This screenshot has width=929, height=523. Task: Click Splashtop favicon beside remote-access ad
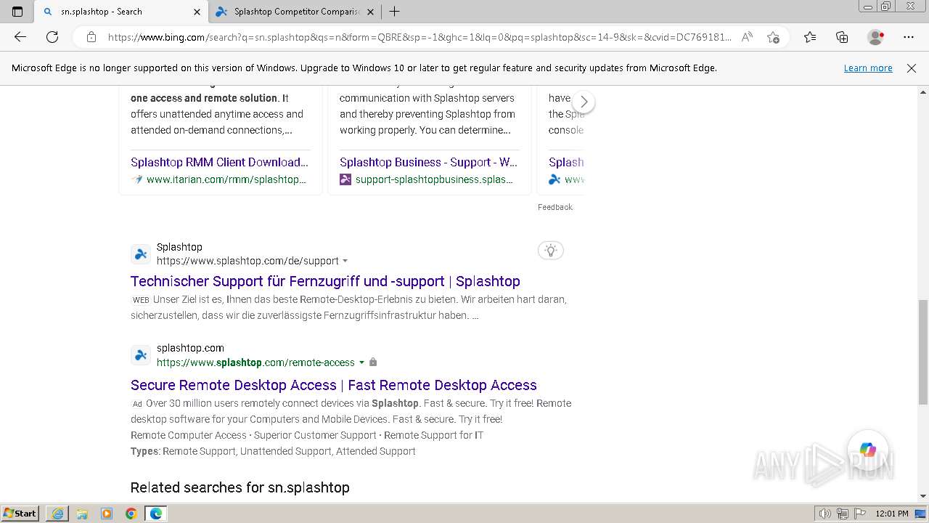[x=141, y=355]
